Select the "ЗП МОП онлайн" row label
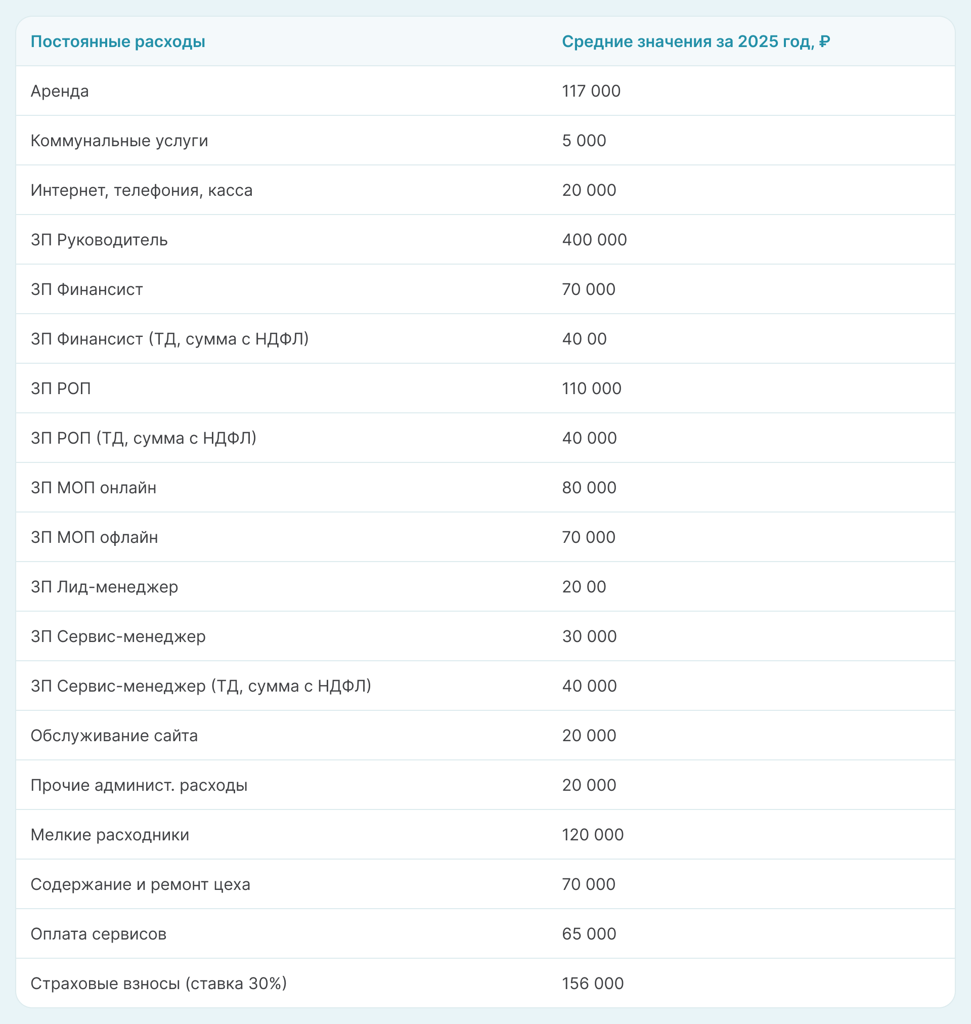This screenshot has height=1024, width=971. coord(93,488)
